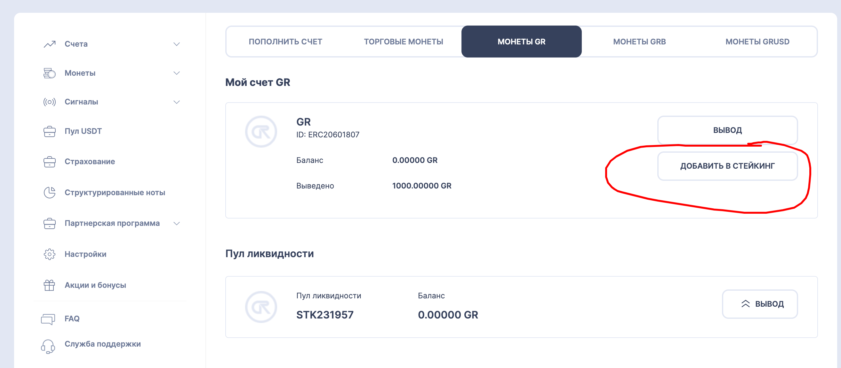
Task: Click the FAQ chat bubble icon
Action: pyautogui.click(x=48, y=319)
